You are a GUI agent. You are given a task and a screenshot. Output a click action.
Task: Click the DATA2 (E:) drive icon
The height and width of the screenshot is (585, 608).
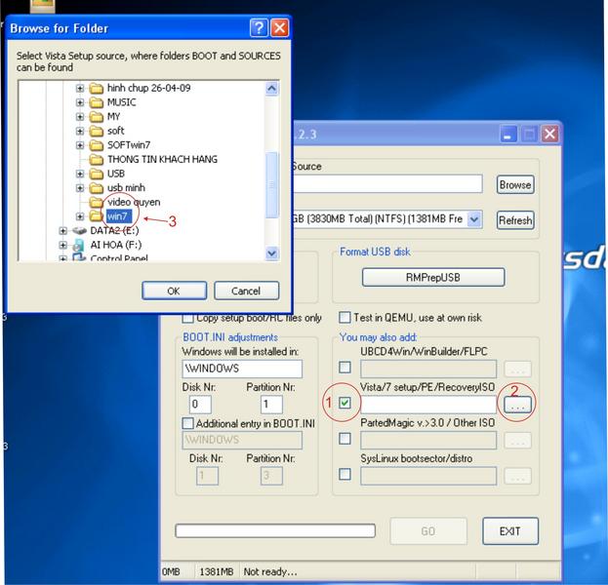click(x=79, y=231)
